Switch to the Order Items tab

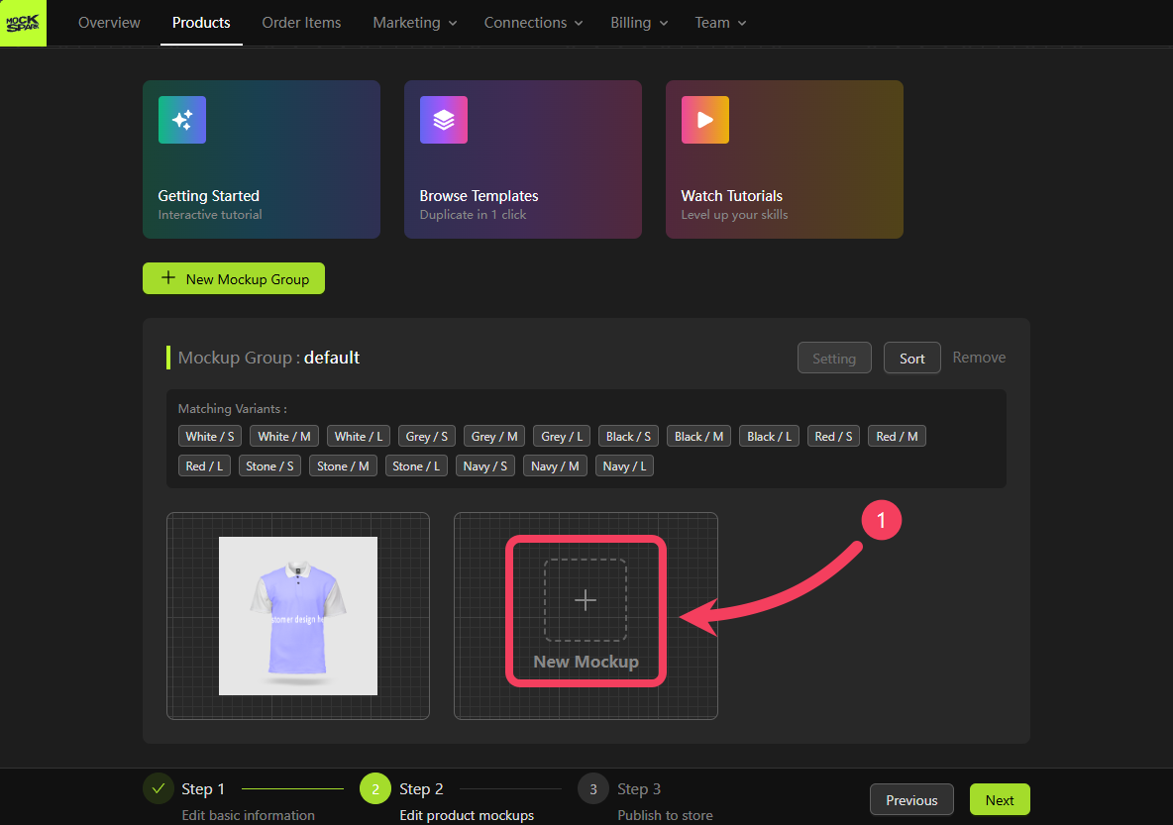(301, 23)
